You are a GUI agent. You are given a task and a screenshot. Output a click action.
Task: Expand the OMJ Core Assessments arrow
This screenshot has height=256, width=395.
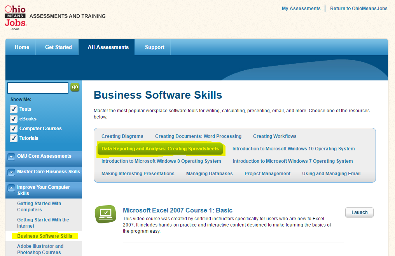11,157
